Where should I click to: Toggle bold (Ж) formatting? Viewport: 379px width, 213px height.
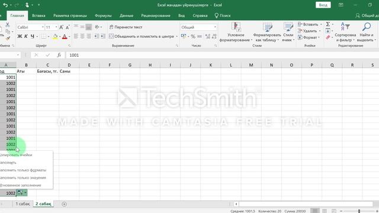tap(20, 37)
